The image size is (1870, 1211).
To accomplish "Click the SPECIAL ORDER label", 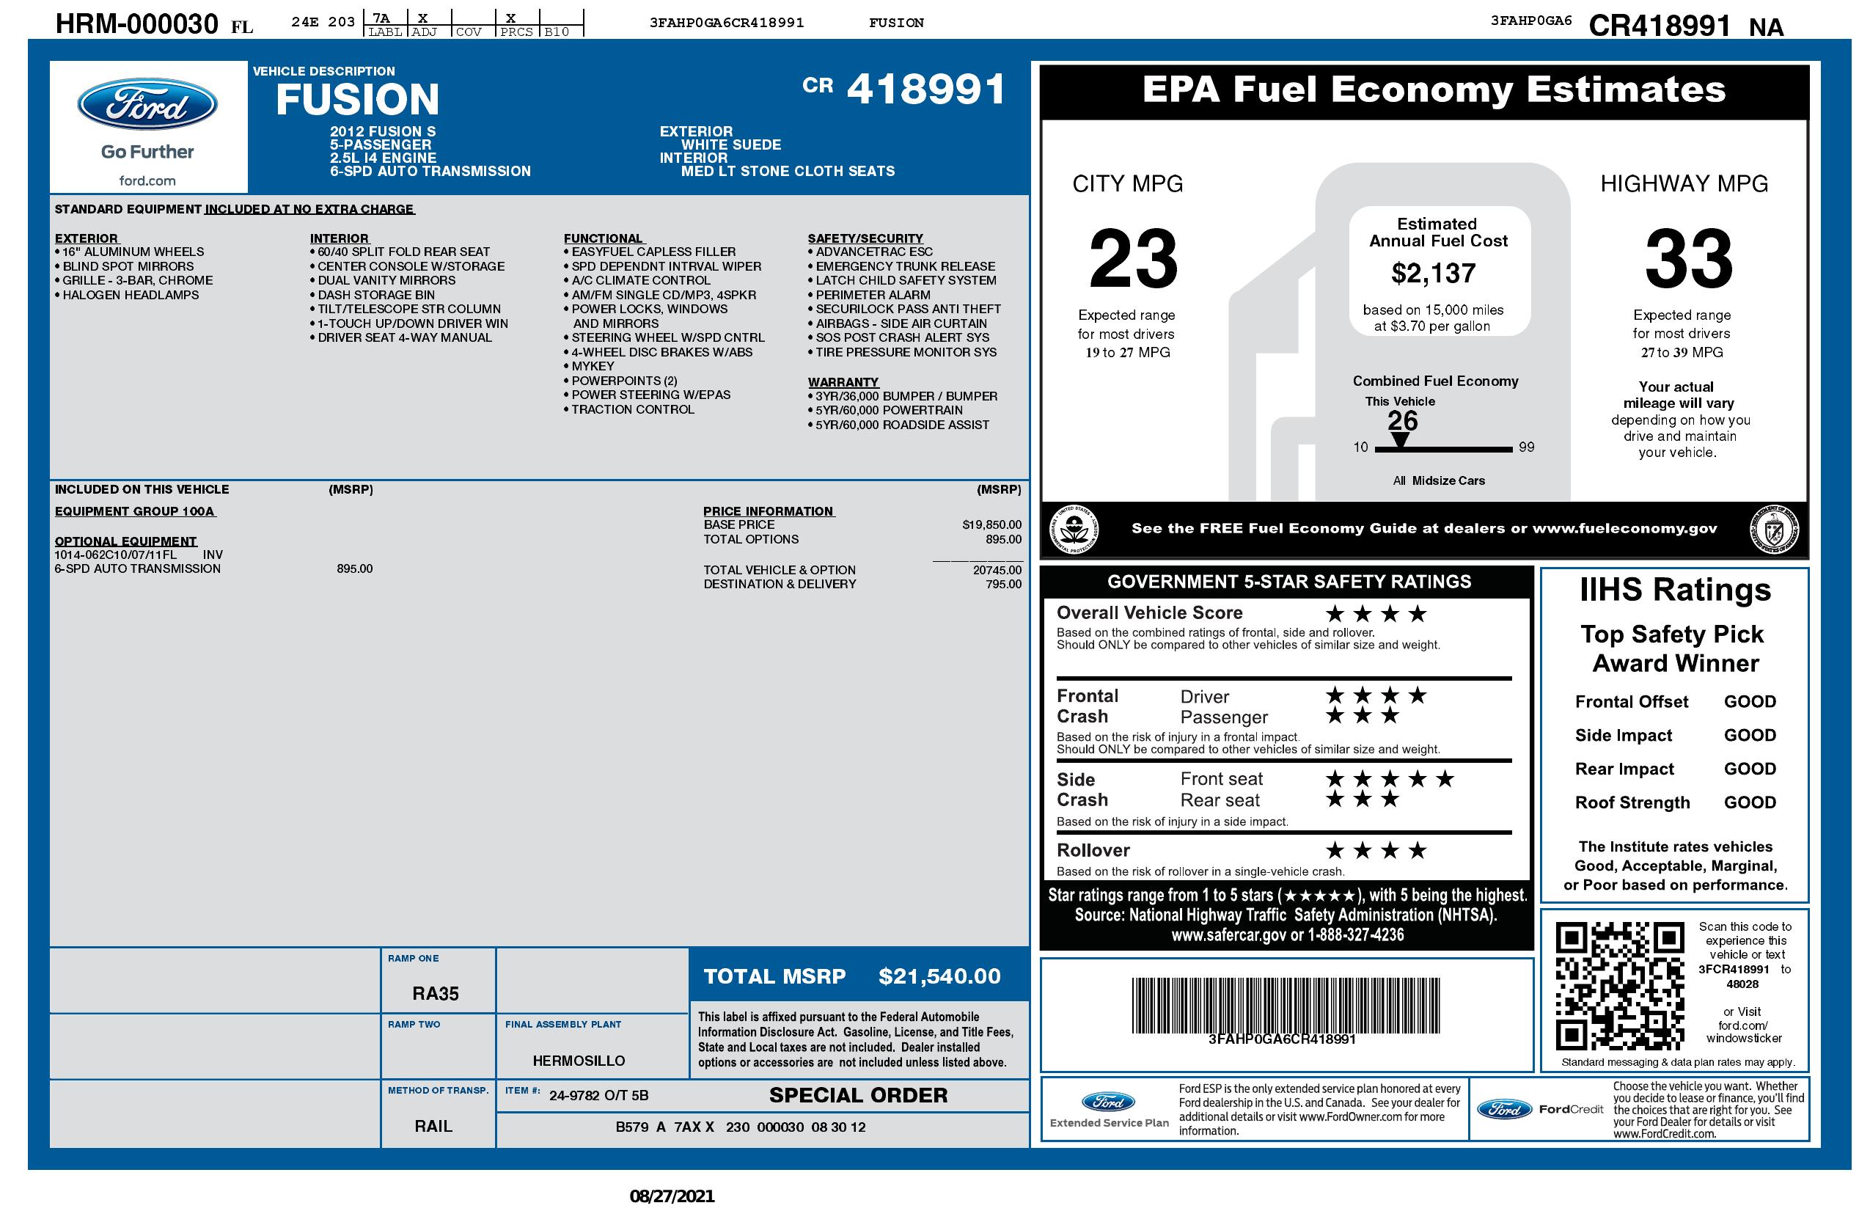I will (x=858, y=1094).
